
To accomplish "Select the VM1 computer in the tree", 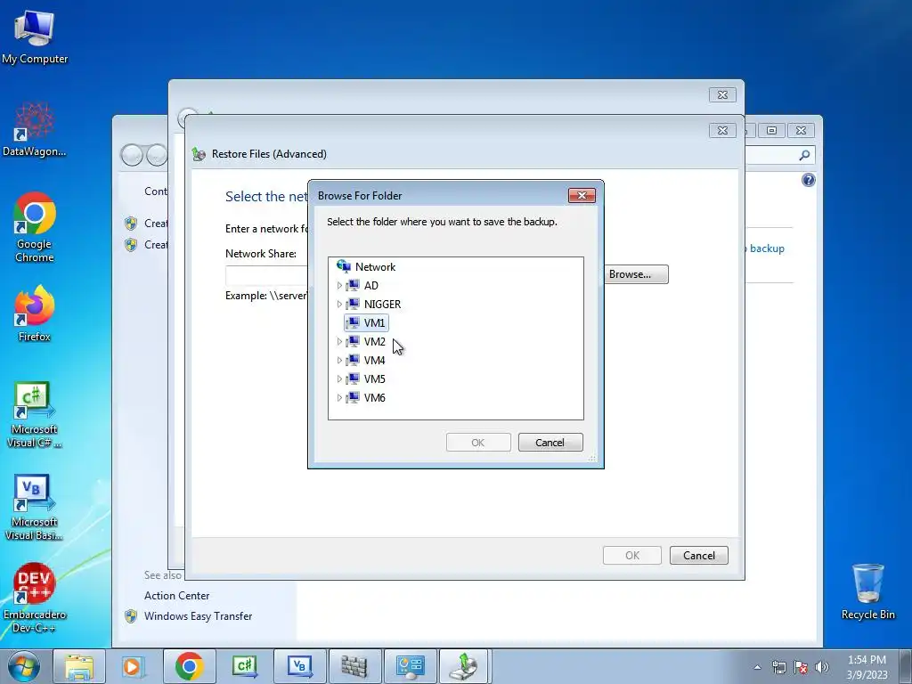I will 366,322.
